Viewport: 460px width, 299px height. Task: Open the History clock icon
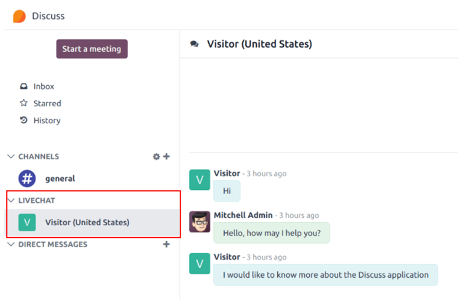[24, 120]
